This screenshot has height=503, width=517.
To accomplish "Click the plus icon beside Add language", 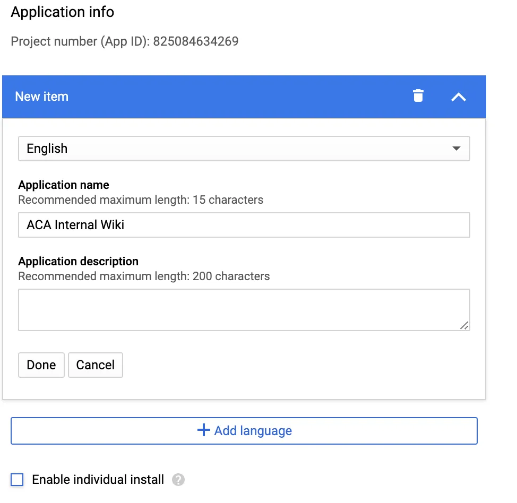I will coord(203,430).
